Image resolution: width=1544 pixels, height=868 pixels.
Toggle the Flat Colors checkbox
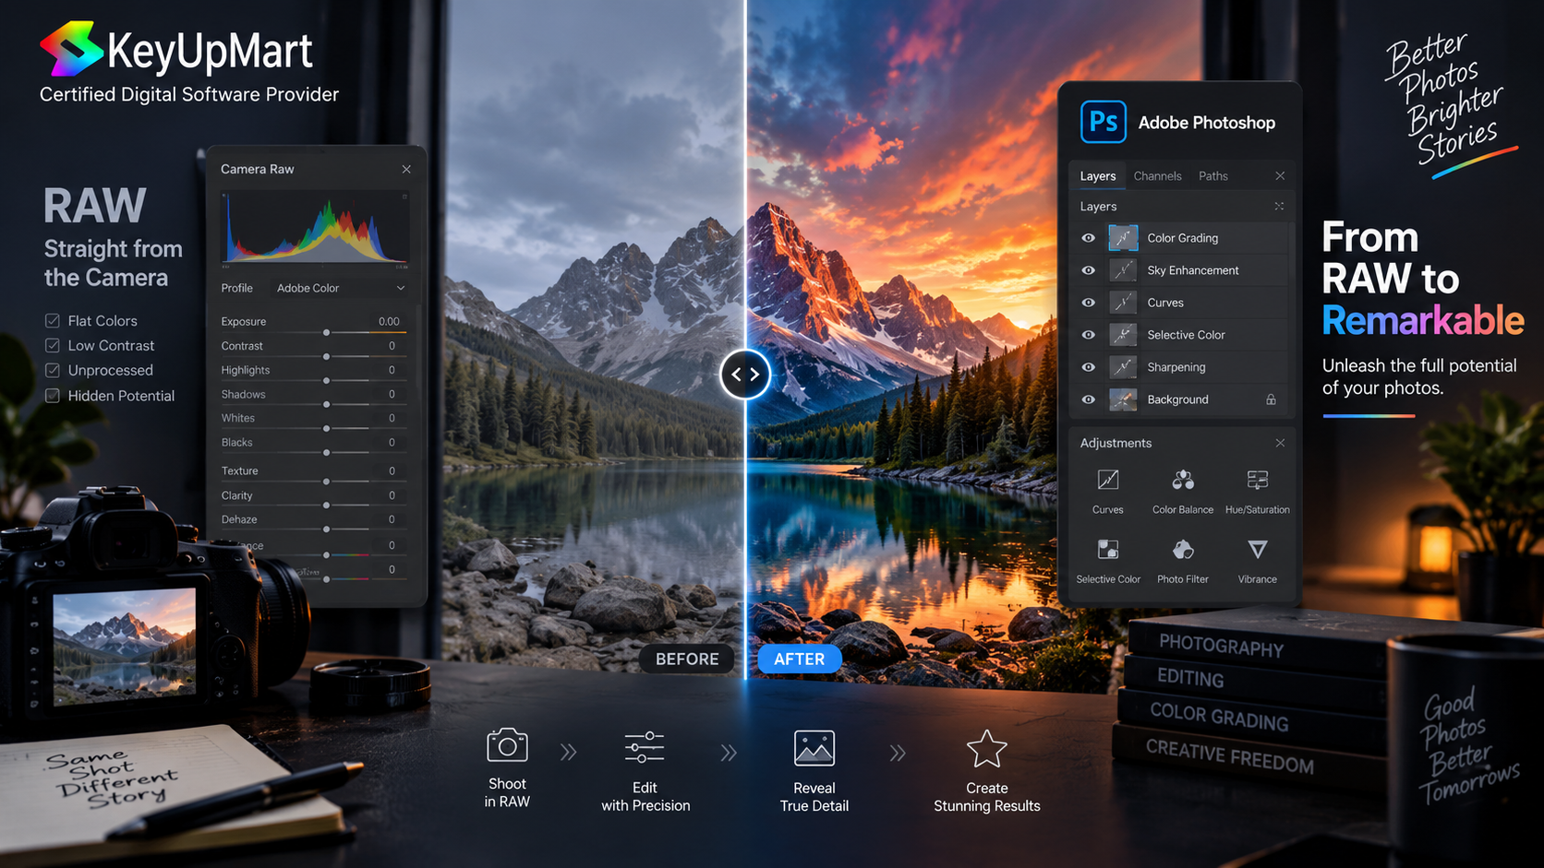point(53,320)
